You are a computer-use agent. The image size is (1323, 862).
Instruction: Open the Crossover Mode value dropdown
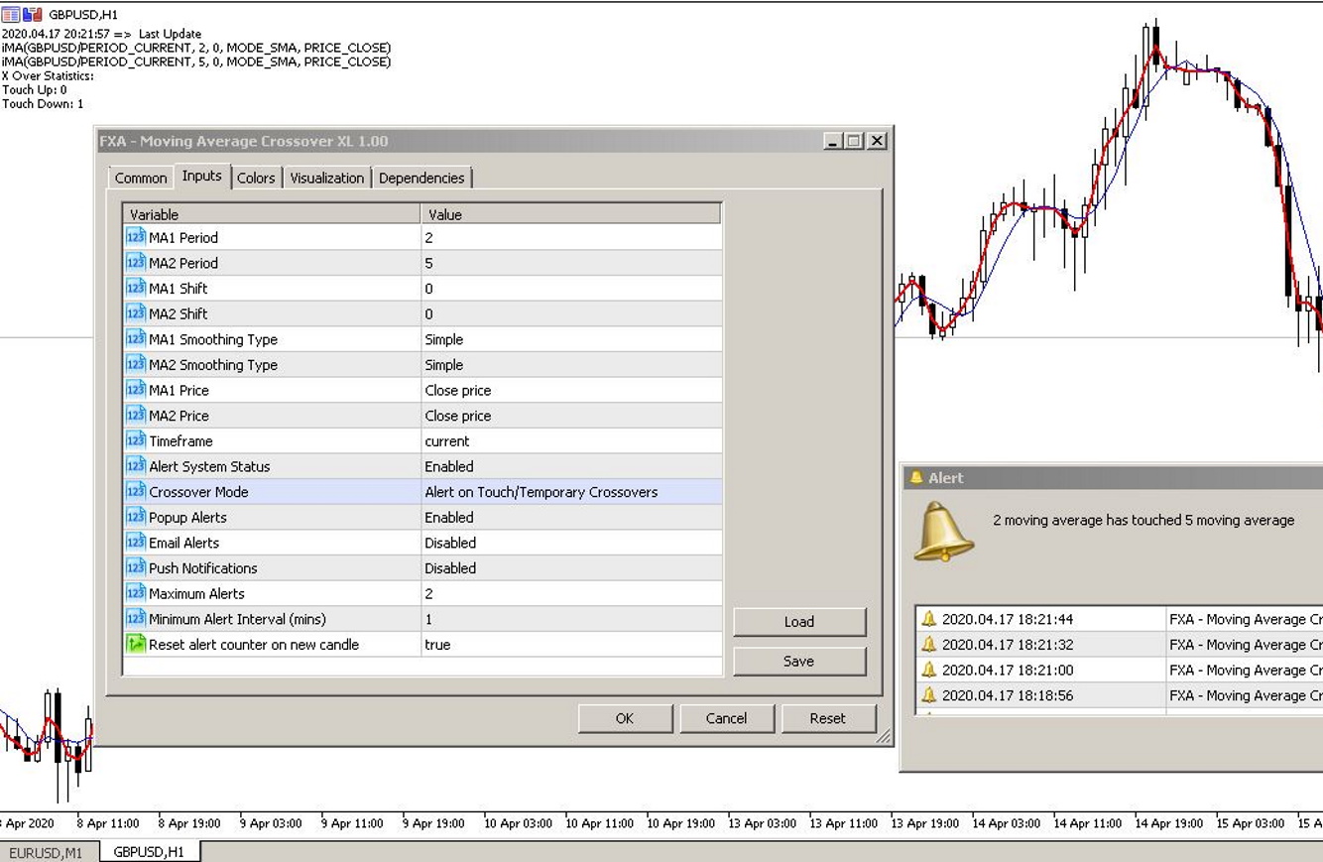(570, 492)
